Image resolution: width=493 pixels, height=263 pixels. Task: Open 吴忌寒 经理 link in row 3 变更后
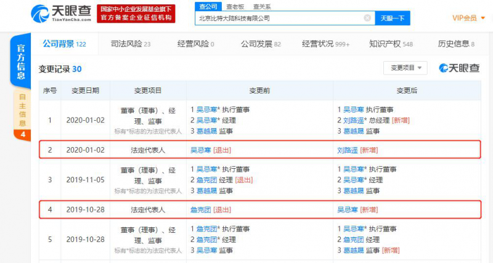(353, 180)
